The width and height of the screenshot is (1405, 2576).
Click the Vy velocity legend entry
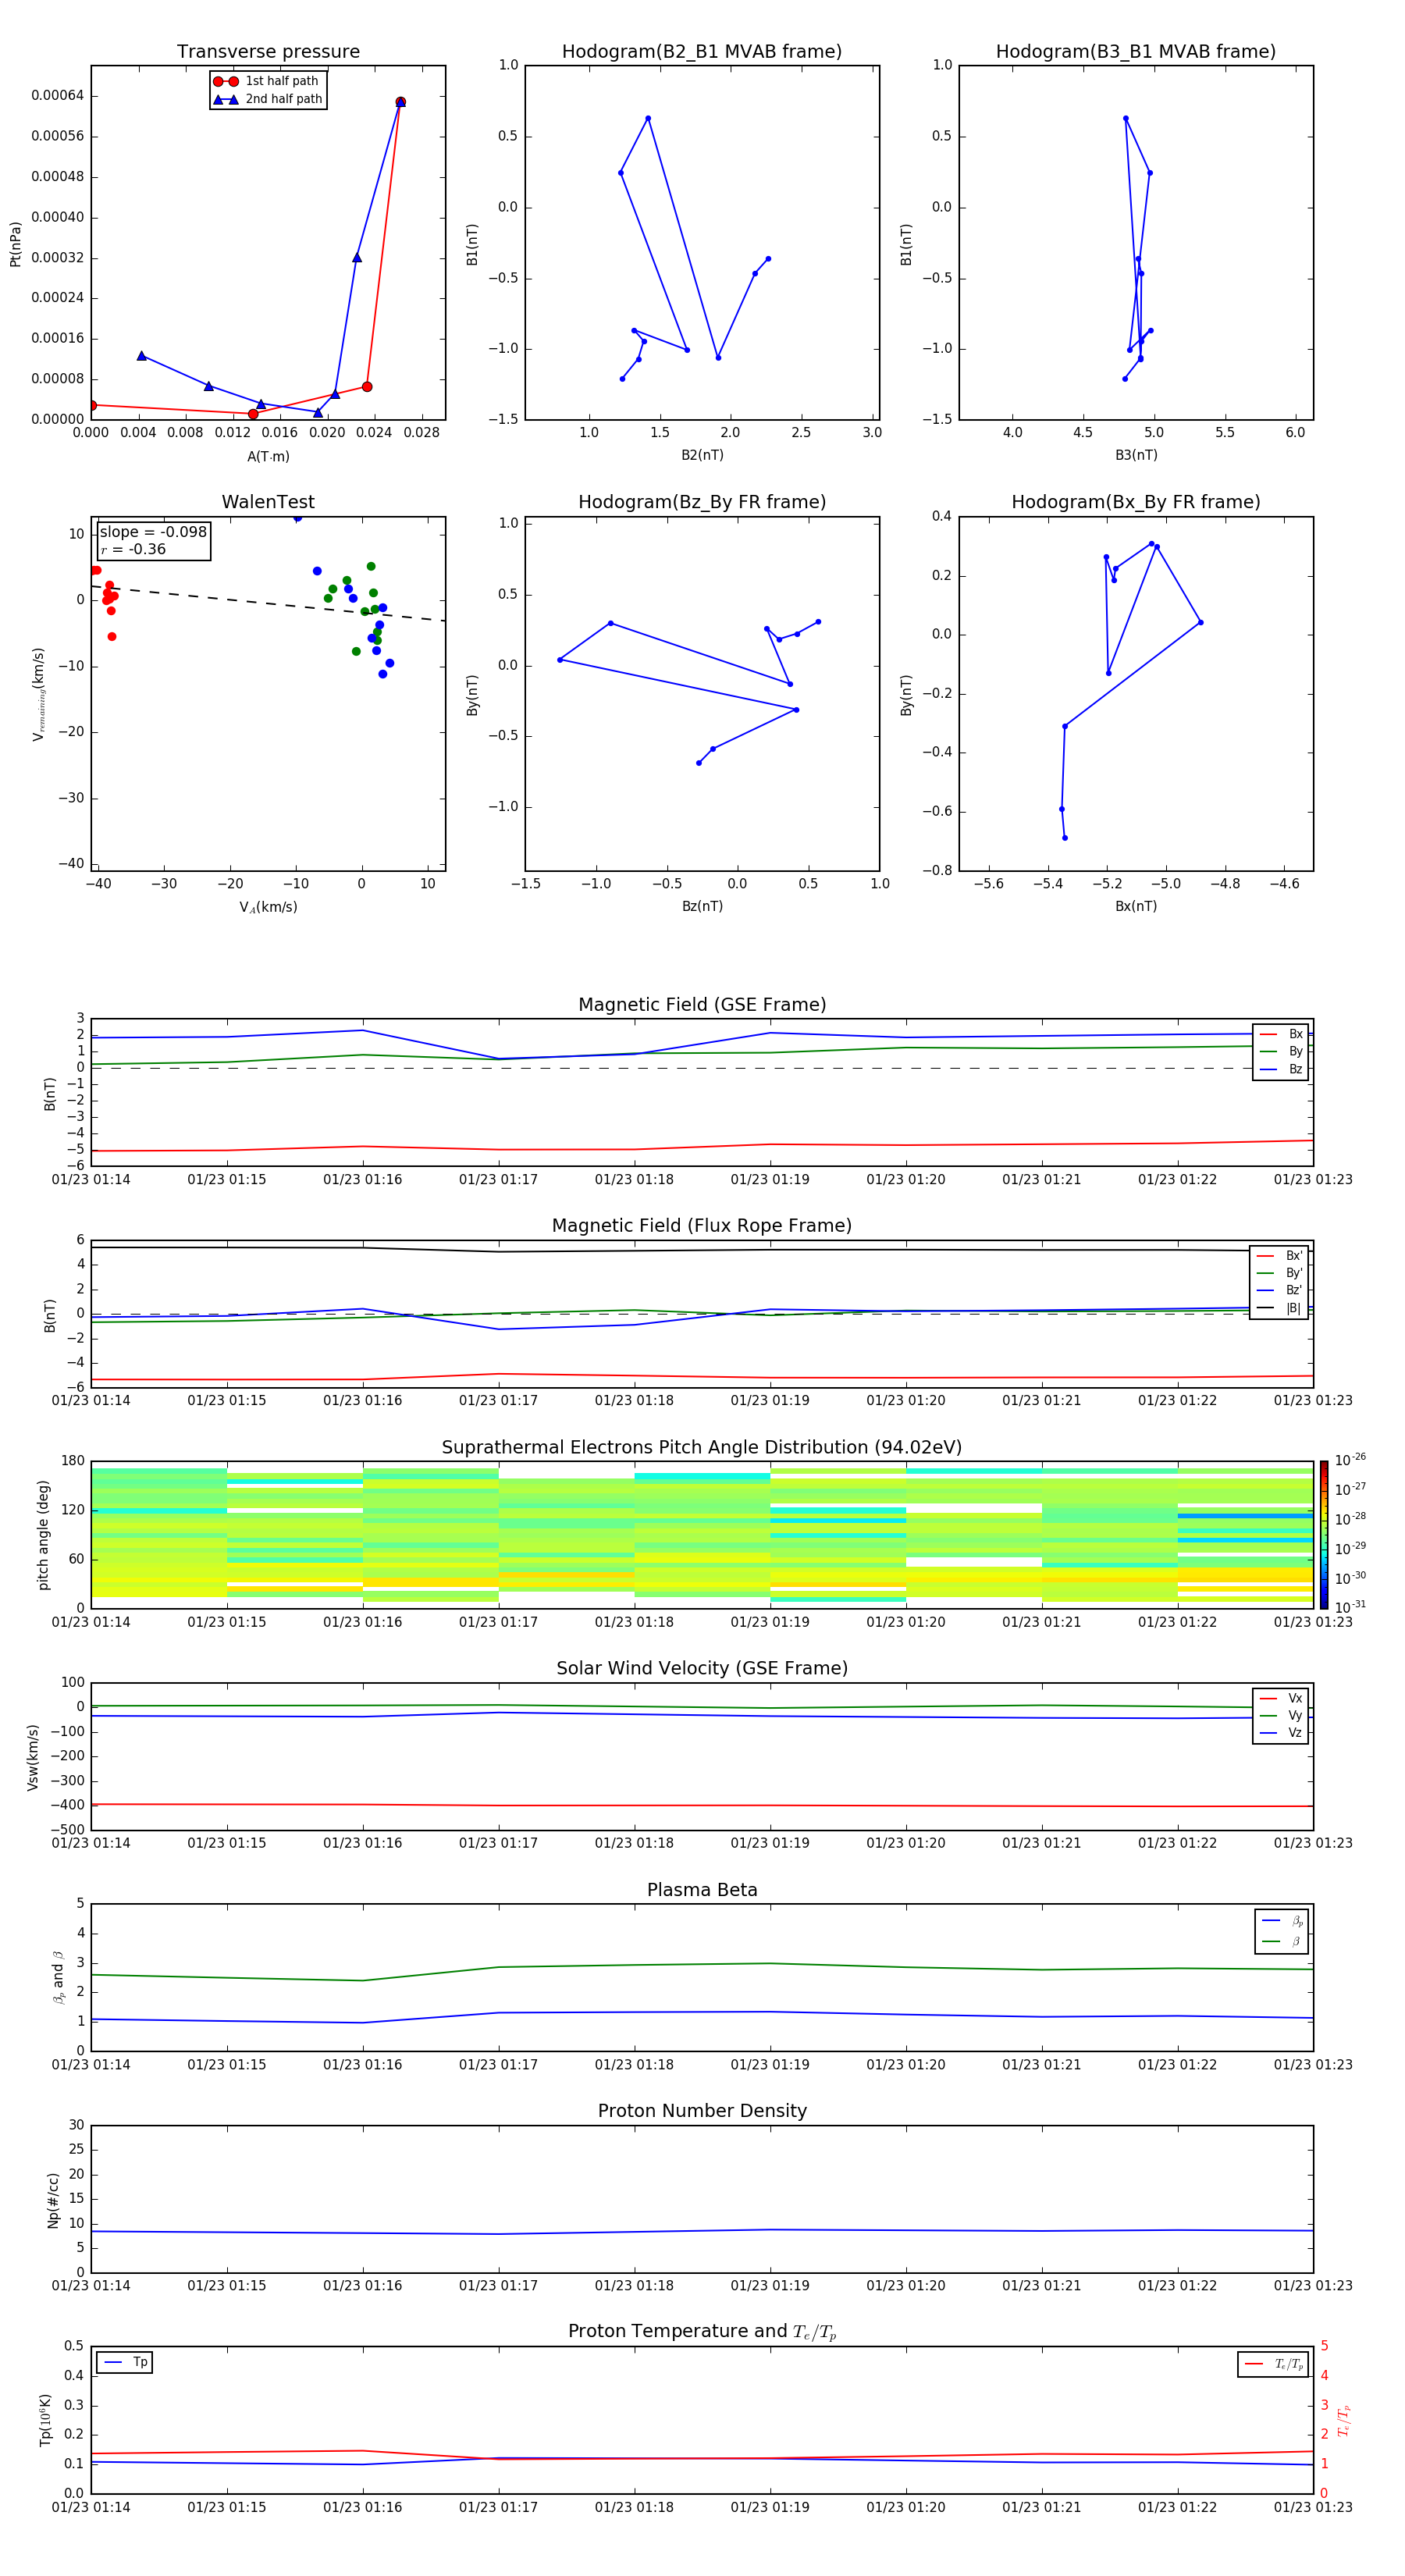[1281, 1715]
